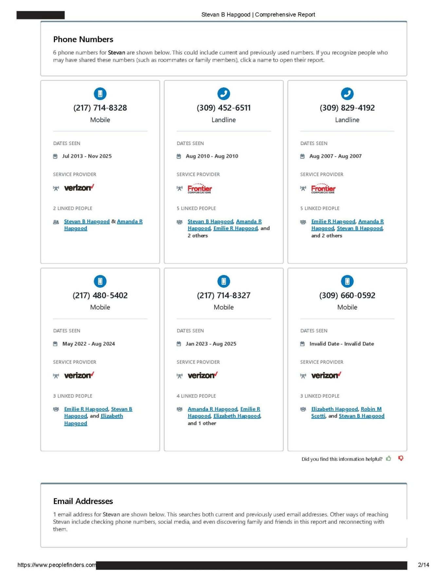The image size is (447, 579).
Task: Open Emilie R Hapgood link in (309) 829-4192 card
Action: tap(333, 221)
